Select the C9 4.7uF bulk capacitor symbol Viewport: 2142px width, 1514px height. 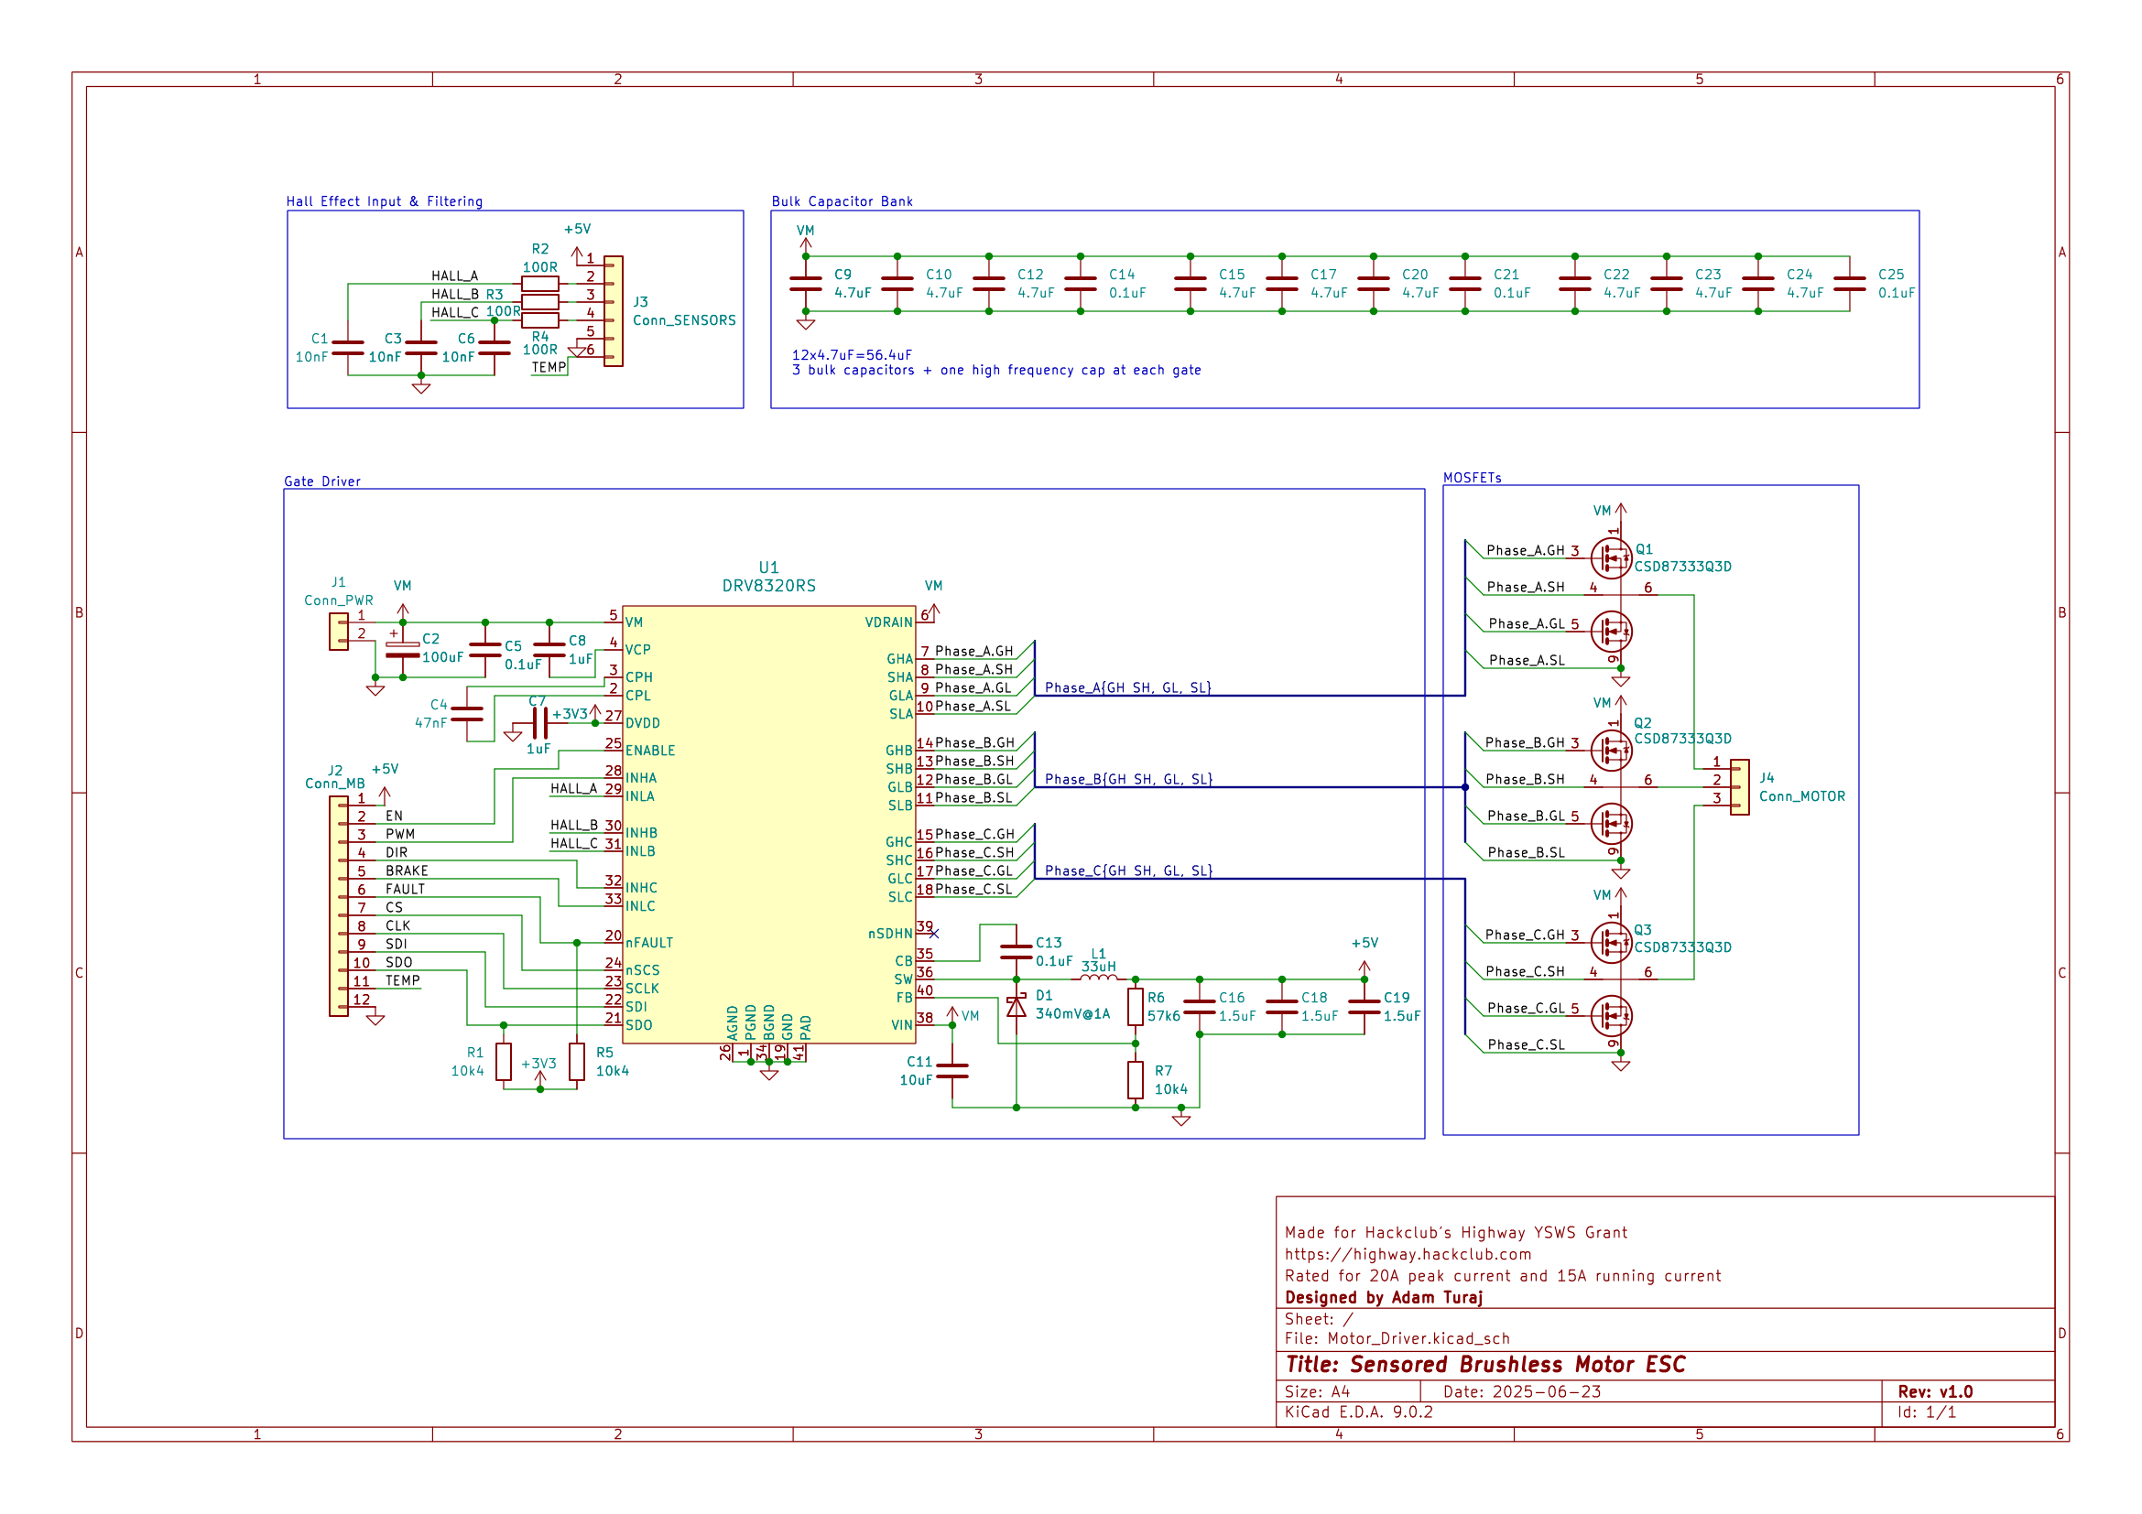(806, 284)
